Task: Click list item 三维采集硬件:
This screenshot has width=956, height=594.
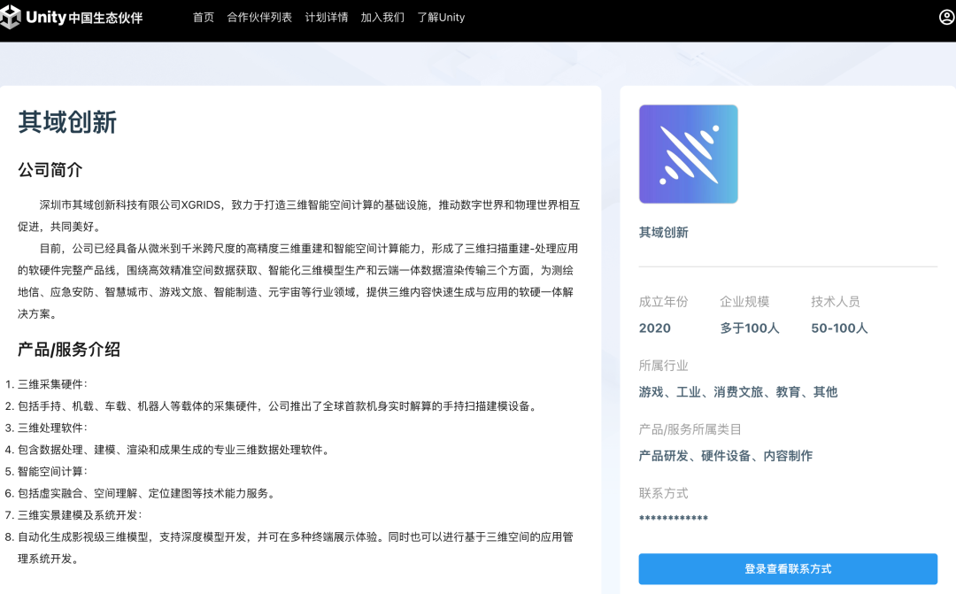Action: pyautogui.click(x=52, y=384)
